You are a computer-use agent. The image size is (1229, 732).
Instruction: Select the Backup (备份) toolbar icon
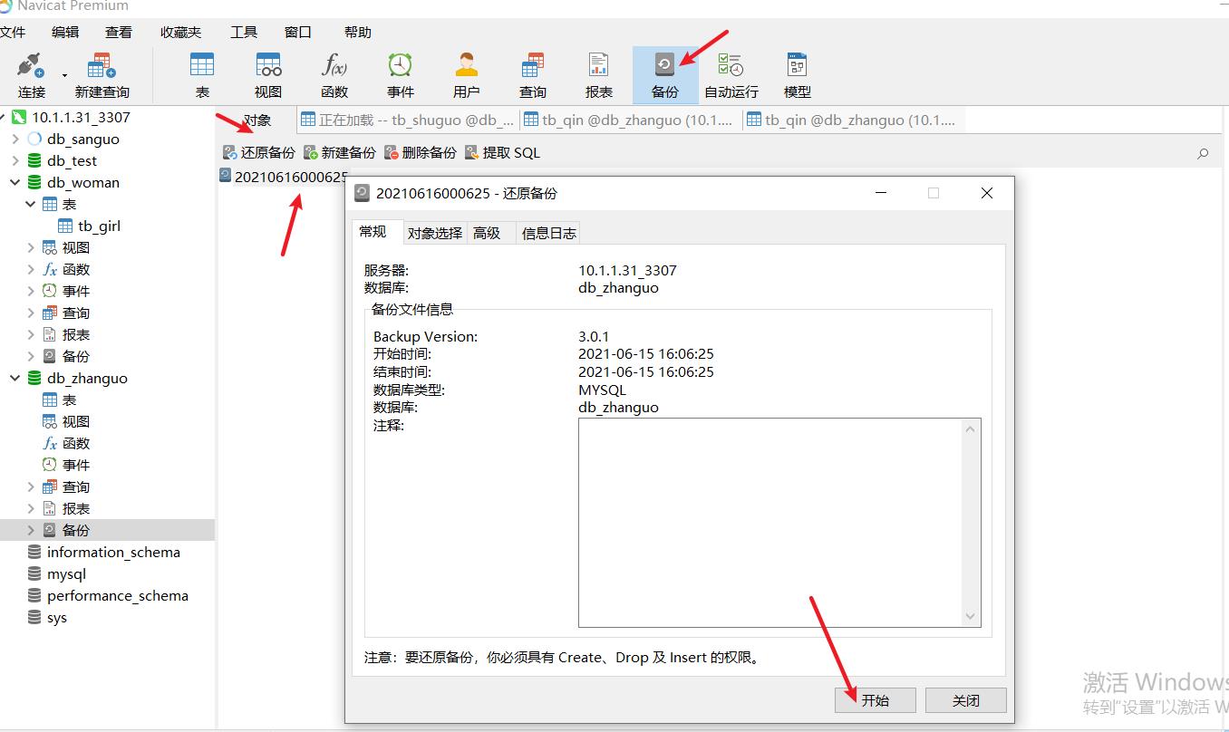[x=665, y=75]
